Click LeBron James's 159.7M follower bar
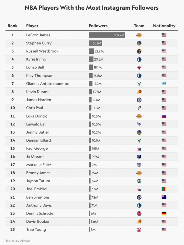 tap(107, 35)
